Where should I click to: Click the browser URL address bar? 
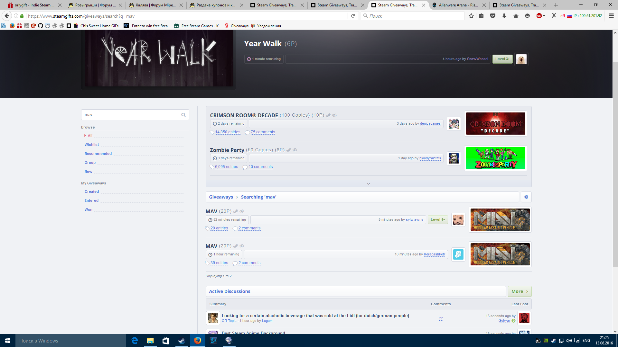tap(187, 16)
